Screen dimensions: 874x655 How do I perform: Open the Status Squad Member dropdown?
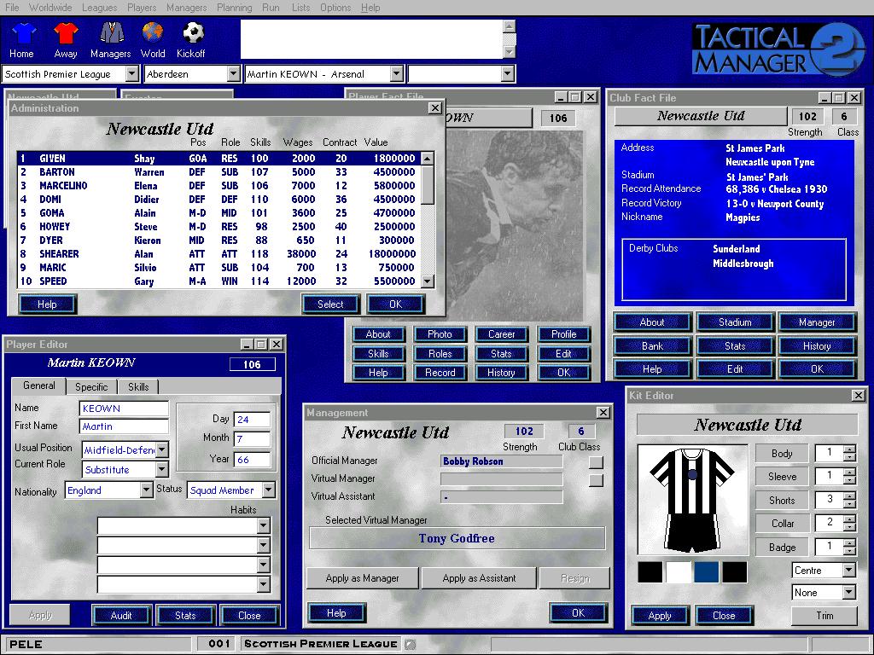(x=268, y=490)
